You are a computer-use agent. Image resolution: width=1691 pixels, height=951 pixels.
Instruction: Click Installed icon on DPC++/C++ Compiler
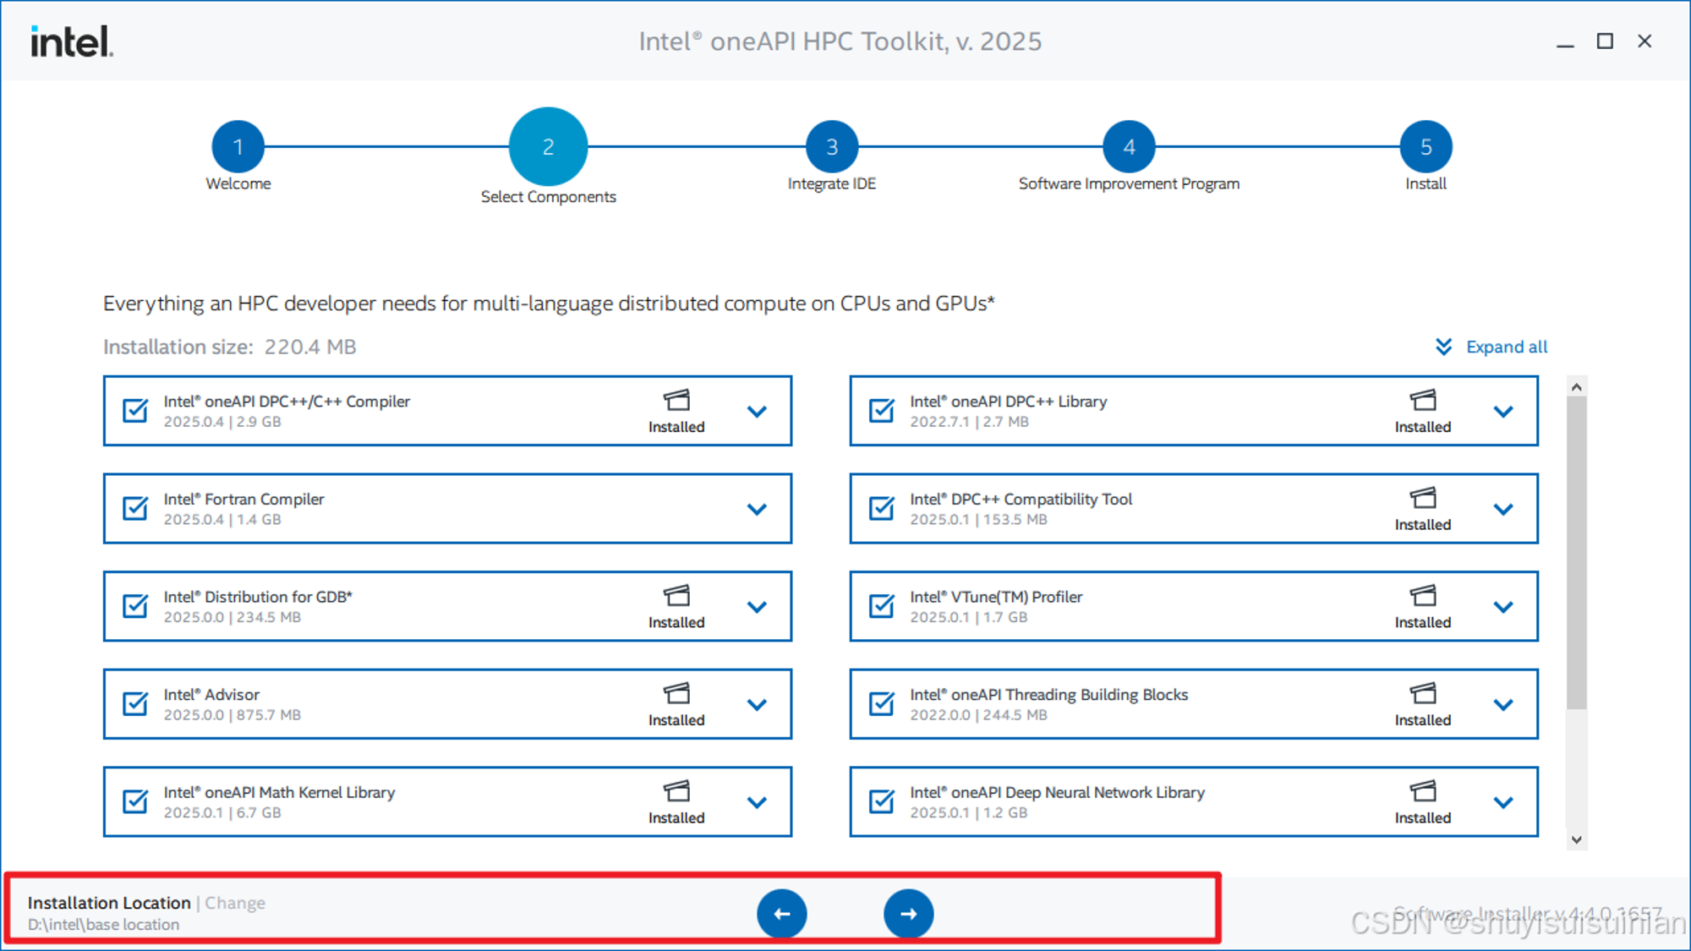coord(676,400)
